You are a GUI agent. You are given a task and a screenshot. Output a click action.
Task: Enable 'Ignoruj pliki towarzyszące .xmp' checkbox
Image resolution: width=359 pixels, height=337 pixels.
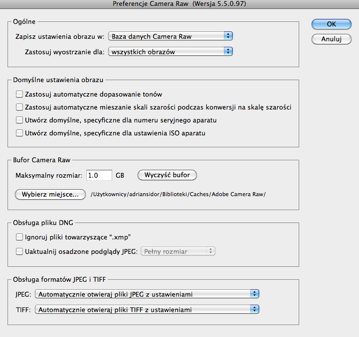pos(19,237)
